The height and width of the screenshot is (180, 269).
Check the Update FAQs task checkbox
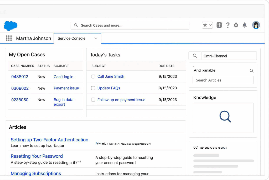(x=93, y=88)
